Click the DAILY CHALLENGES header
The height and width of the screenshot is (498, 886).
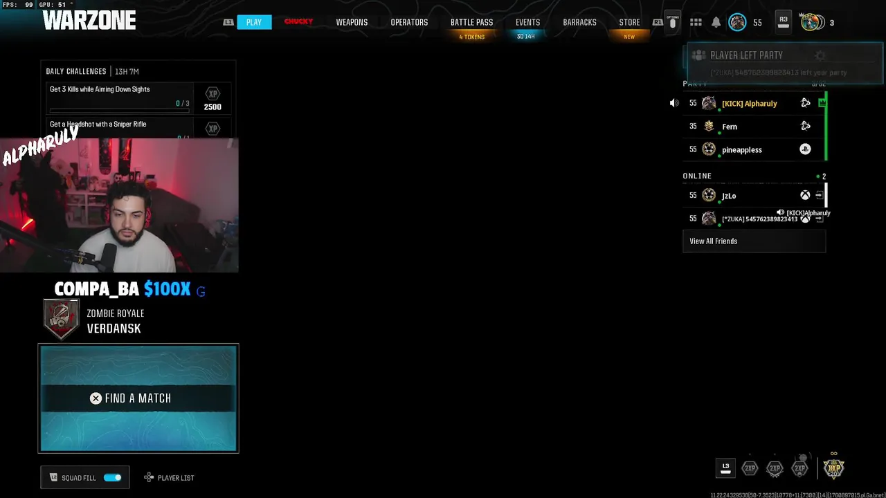coord(76,71)
